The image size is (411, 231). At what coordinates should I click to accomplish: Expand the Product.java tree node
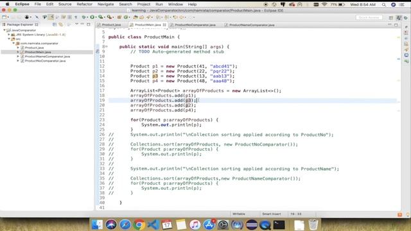point(18,47)
